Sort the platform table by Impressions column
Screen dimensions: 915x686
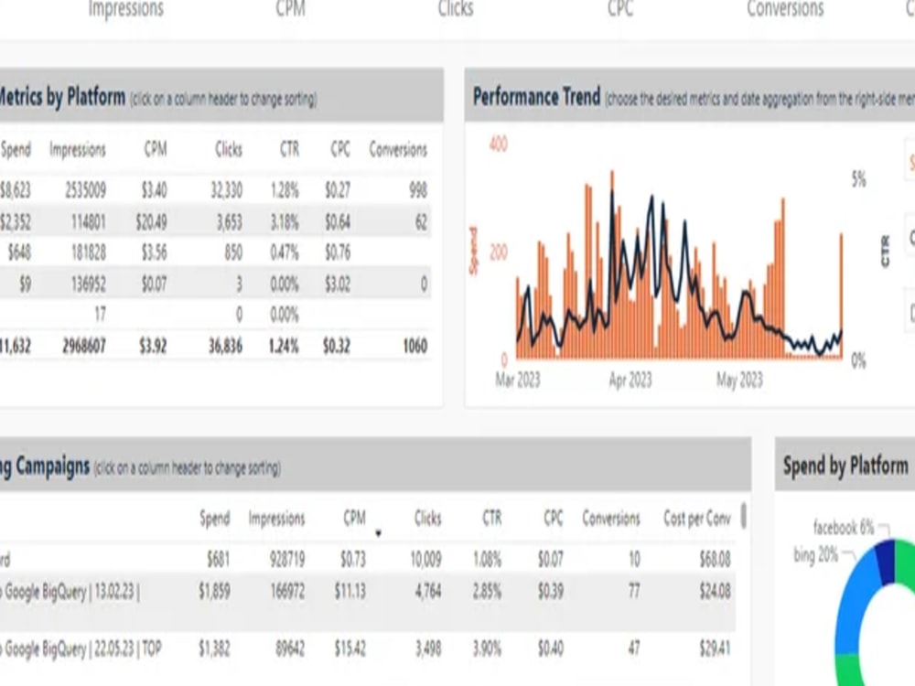tap(77, 149)
